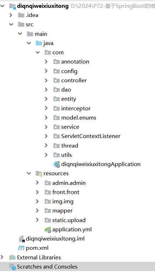Viewport: 155px width, 276px height.
Task: Expand the .idea folder
Action: point(11,15)
